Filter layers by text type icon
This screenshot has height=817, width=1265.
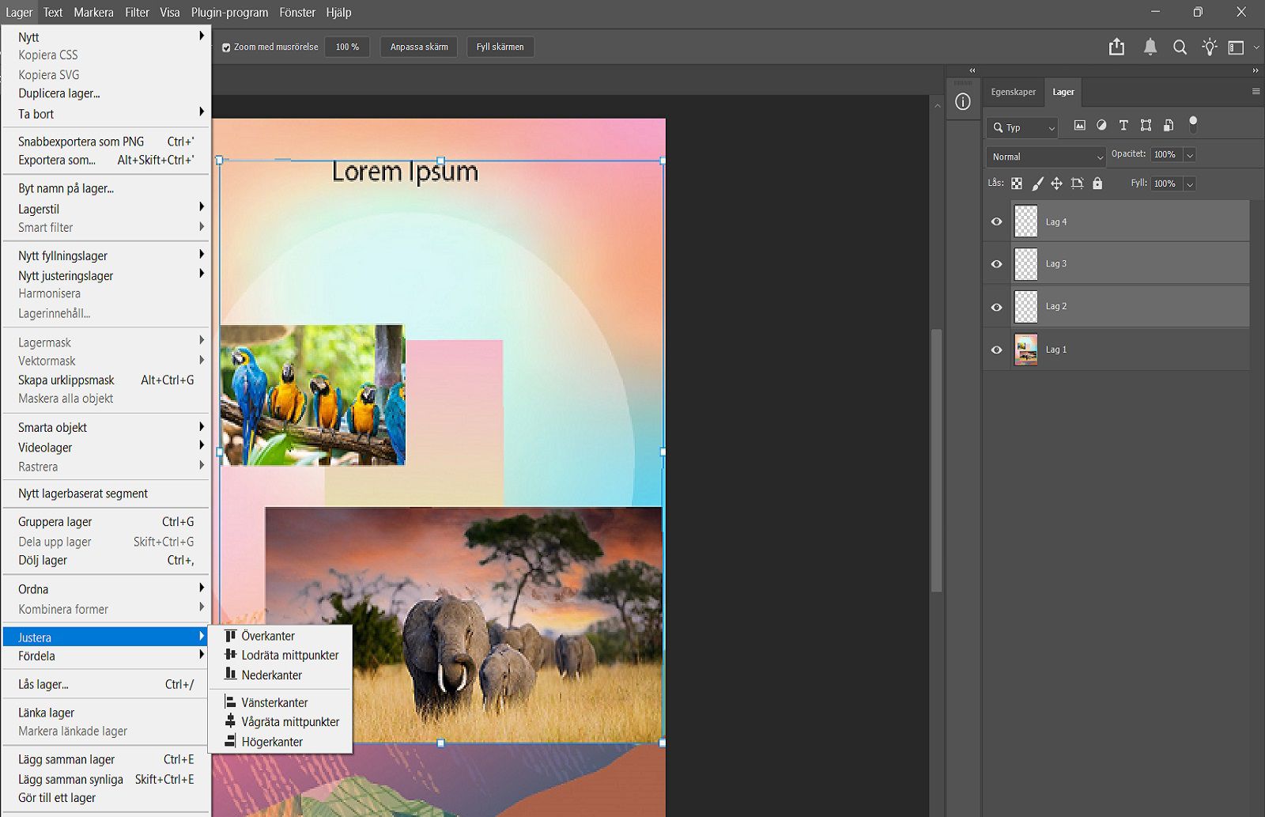(x=1123, y=125)
